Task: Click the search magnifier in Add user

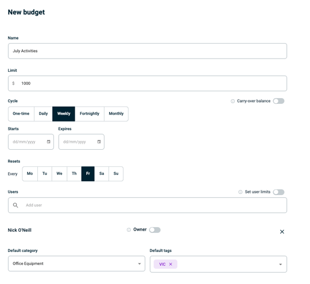Action: coord(15,205)
